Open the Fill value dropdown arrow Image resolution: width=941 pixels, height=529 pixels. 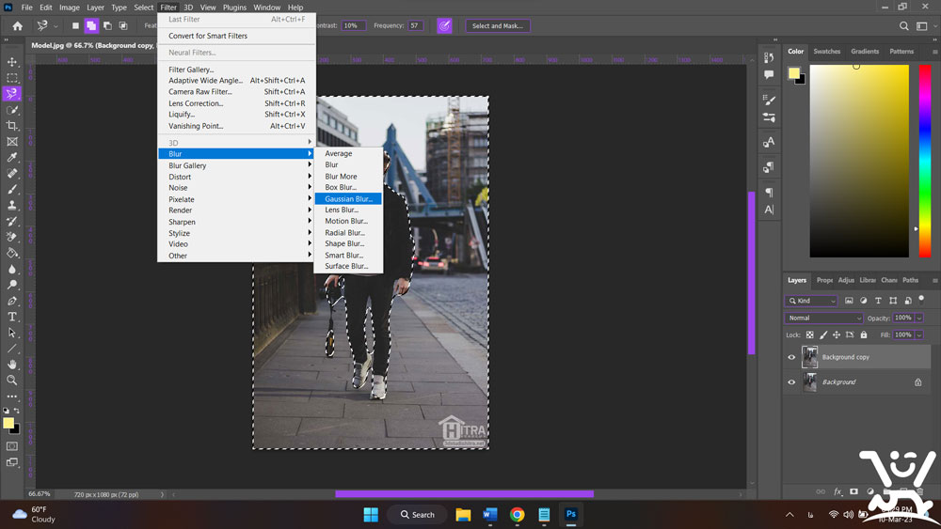pyautogui.click(x=919, y=335)
